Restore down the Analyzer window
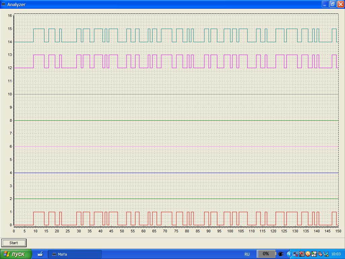 click(333, 4)
